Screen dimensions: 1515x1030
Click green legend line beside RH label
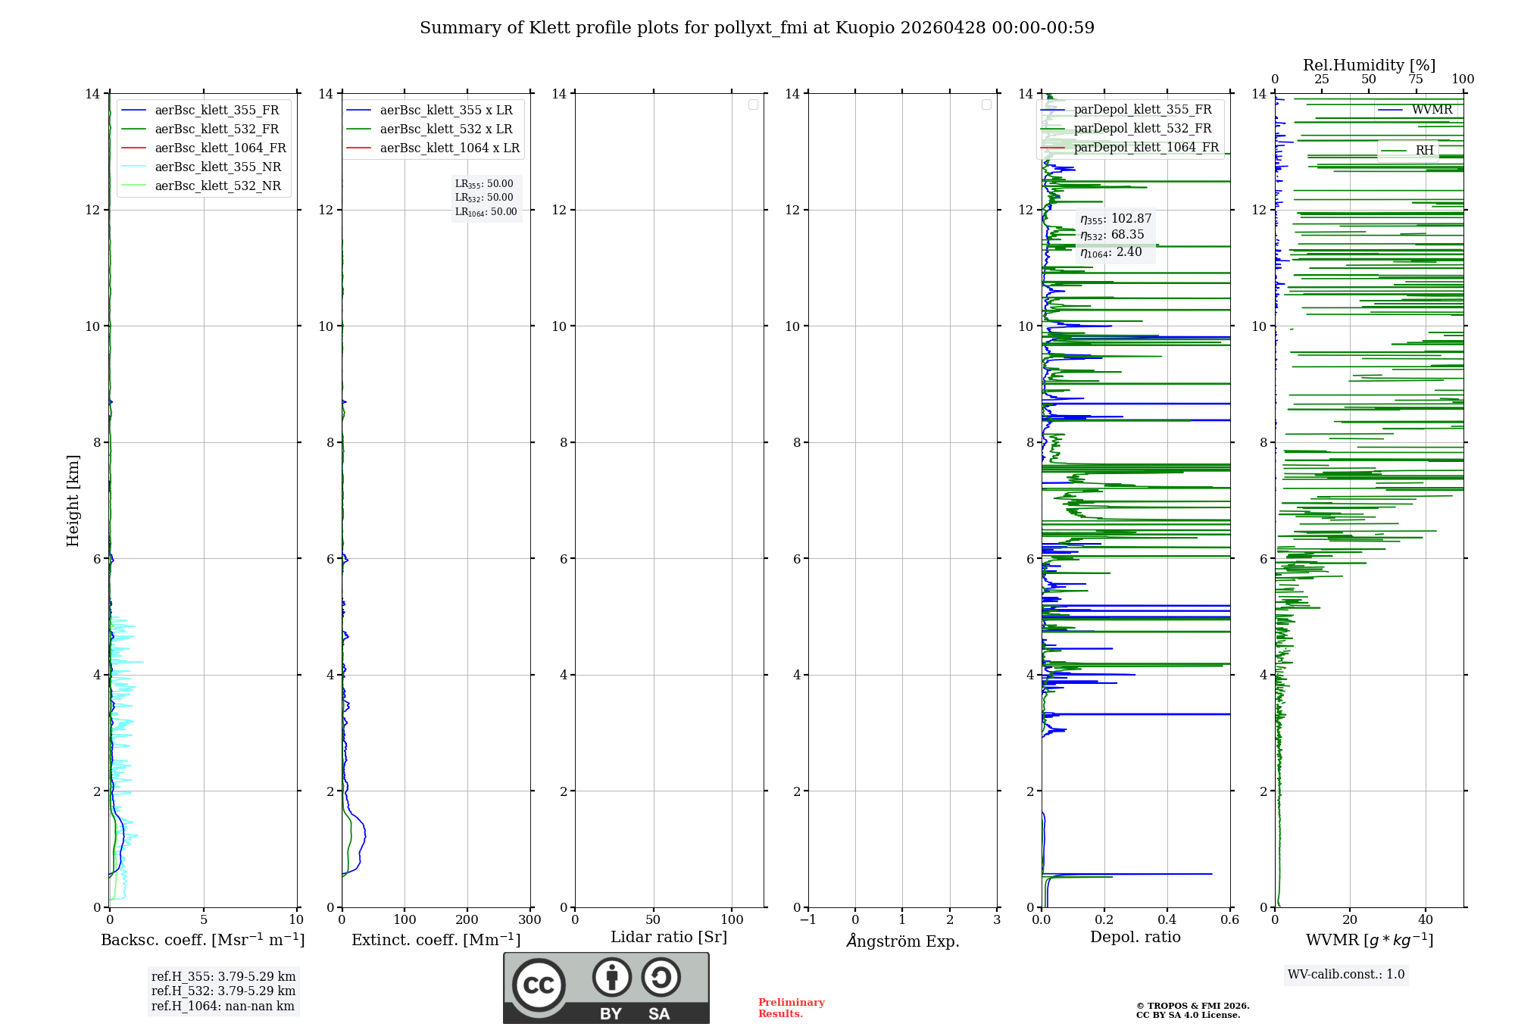pos(1394,151)
